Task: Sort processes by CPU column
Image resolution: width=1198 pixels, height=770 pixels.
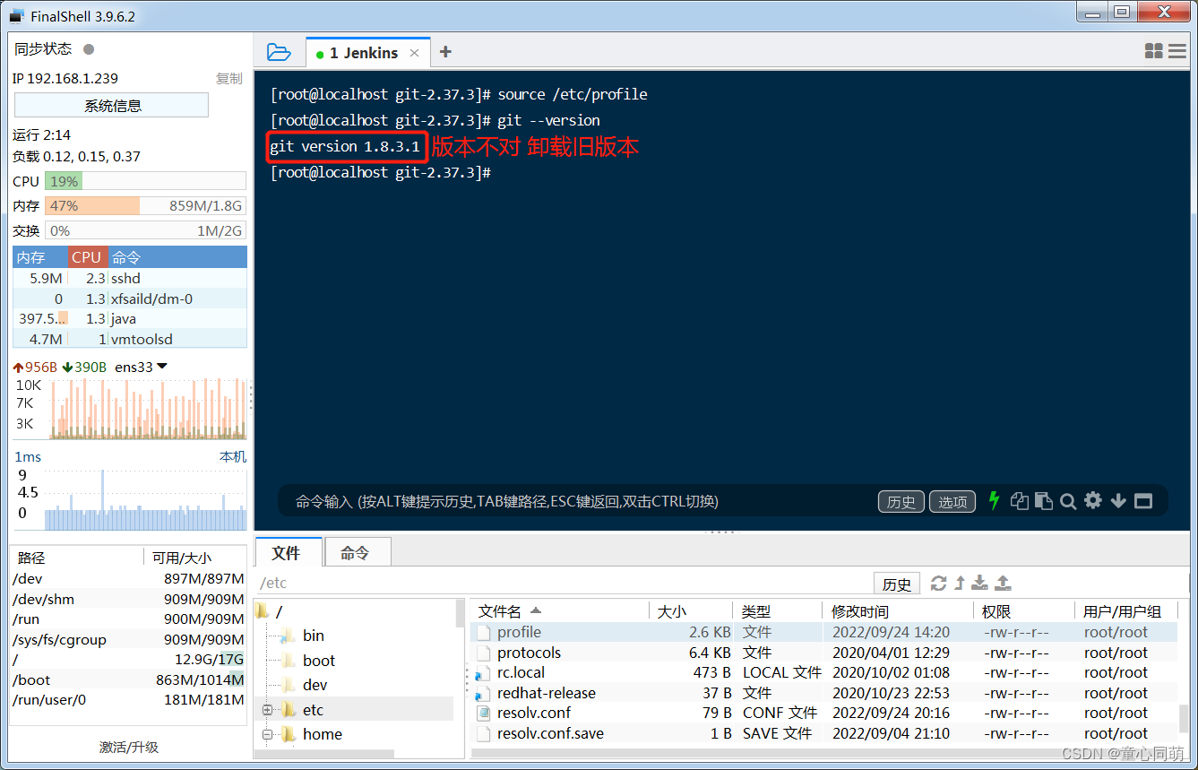Action: 88,257
